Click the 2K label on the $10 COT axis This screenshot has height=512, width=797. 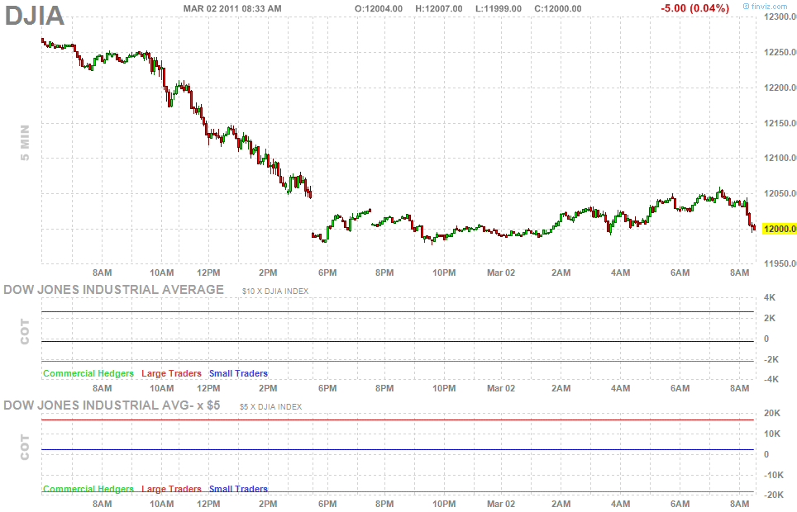point(770,318)
